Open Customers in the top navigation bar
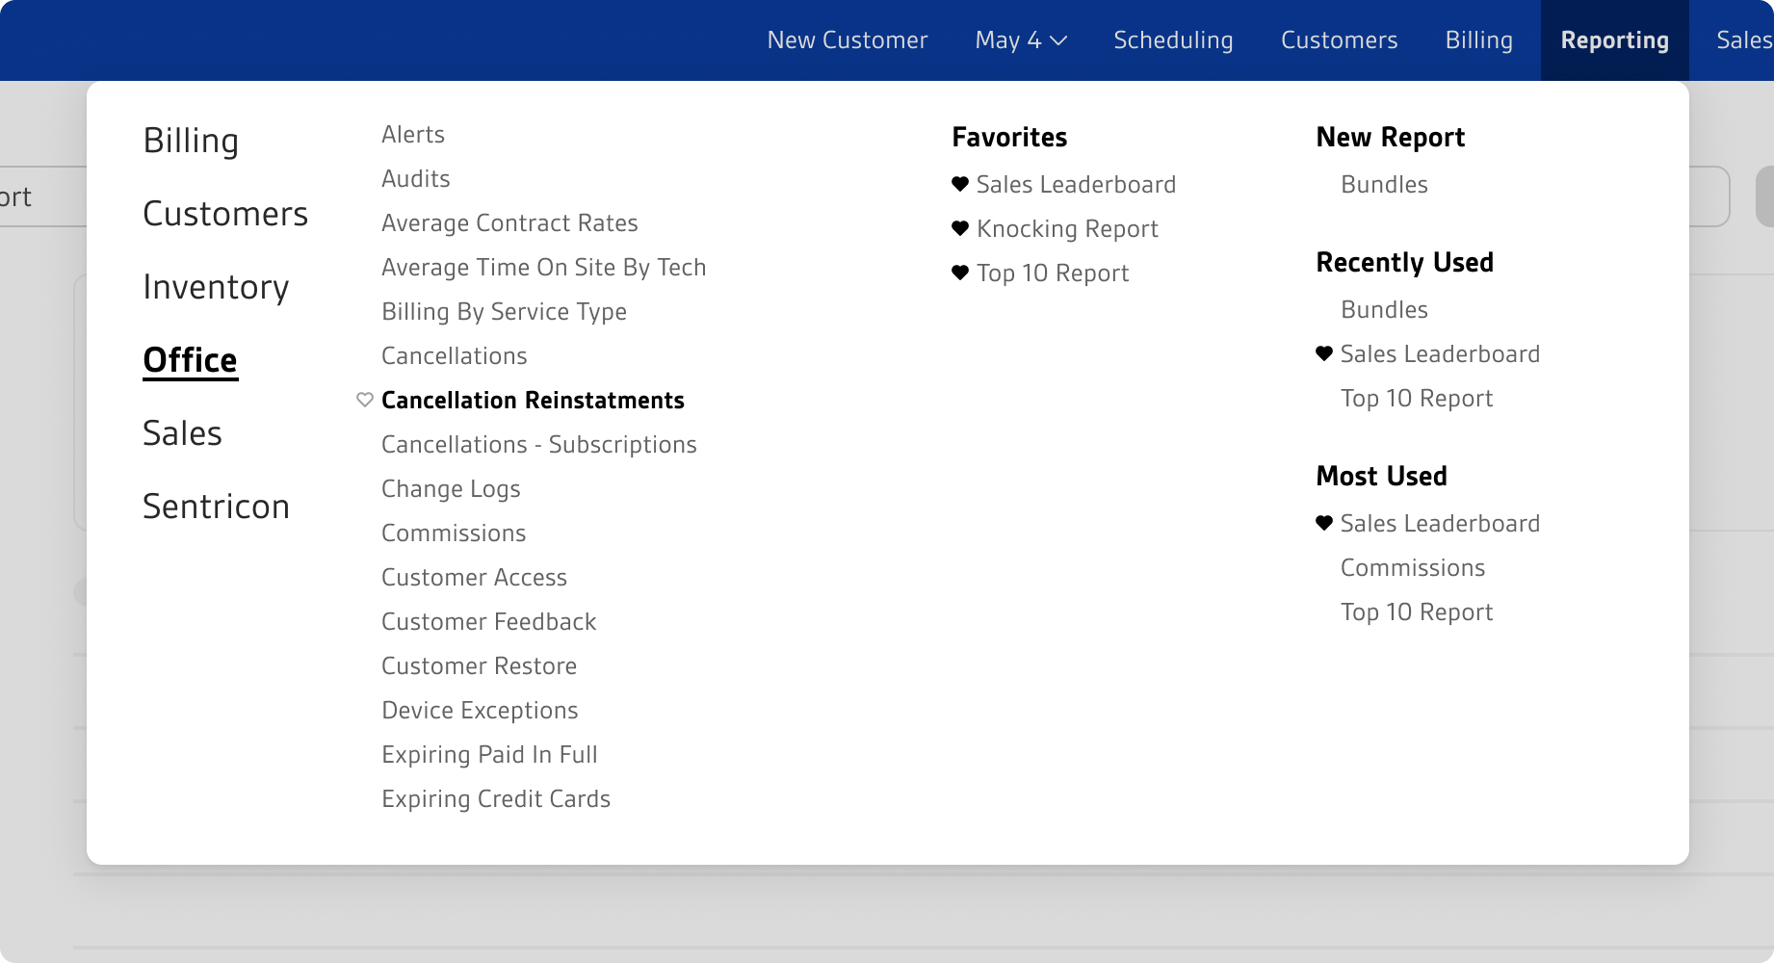Viewport: 1774px width, 963px height. tap(1339, 40)
